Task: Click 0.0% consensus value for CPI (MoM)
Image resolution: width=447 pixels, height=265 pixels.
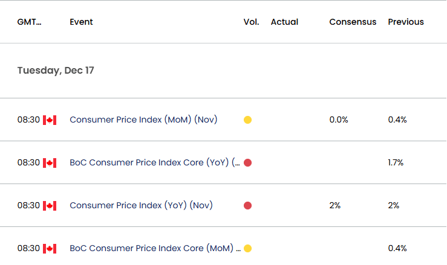Action: point(339,120)
